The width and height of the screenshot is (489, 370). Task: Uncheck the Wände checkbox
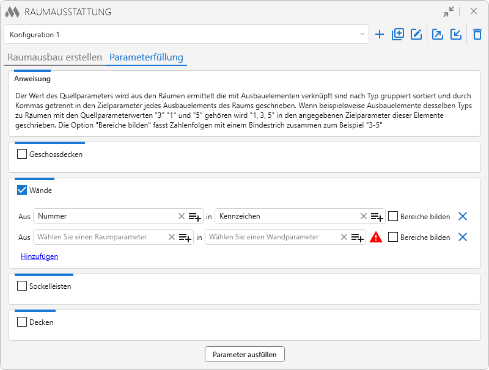[x=22, y=190]
